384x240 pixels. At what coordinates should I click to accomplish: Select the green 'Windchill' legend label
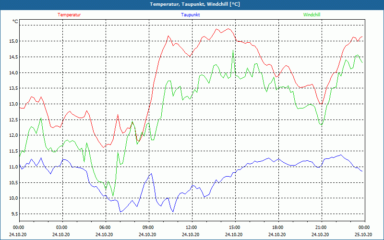(x=312, y=15)
